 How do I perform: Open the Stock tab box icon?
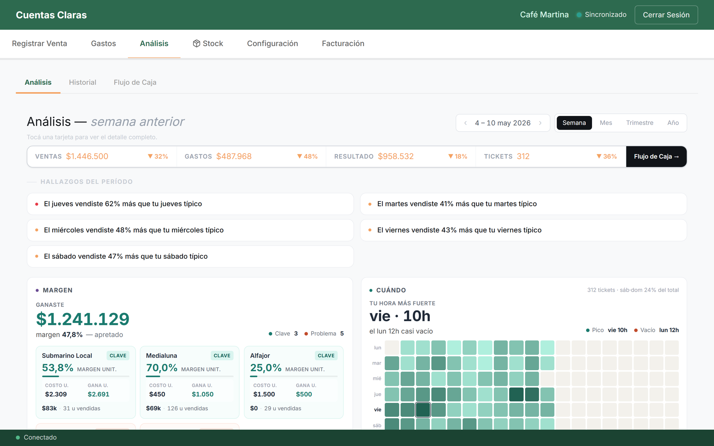click(x=196, y=43)
